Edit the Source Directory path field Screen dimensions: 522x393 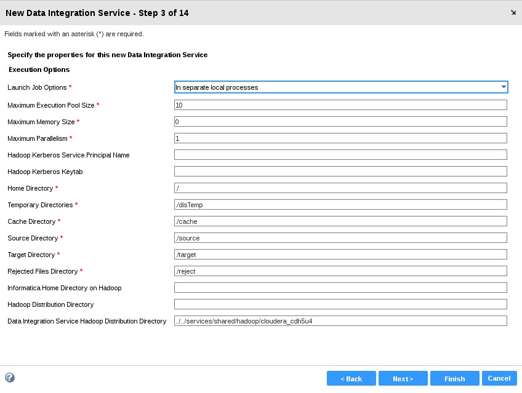pyautogui.click(x=340, y=238)
